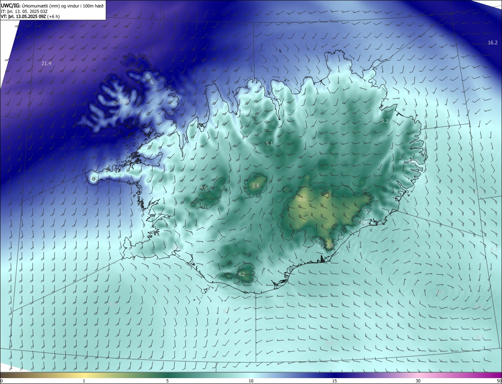Click the 5.1 value over north Iceland

pos(269,144)
